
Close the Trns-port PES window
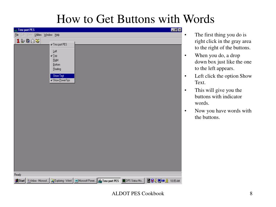click(x=180, y=30)
